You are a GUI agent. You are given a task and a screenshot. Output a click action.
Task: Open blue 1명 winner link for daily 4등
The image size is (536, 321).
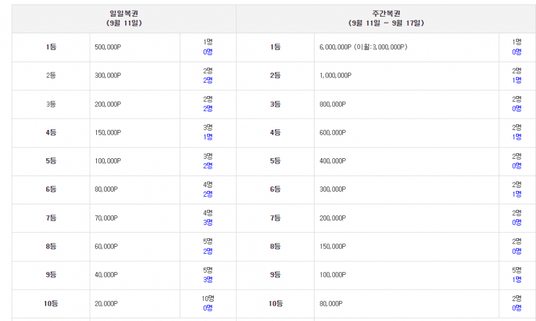tap(208, 137)
